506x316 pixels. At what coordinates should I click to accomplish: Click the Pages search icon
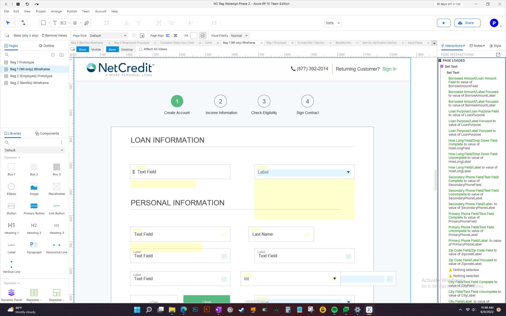[7, 55]
